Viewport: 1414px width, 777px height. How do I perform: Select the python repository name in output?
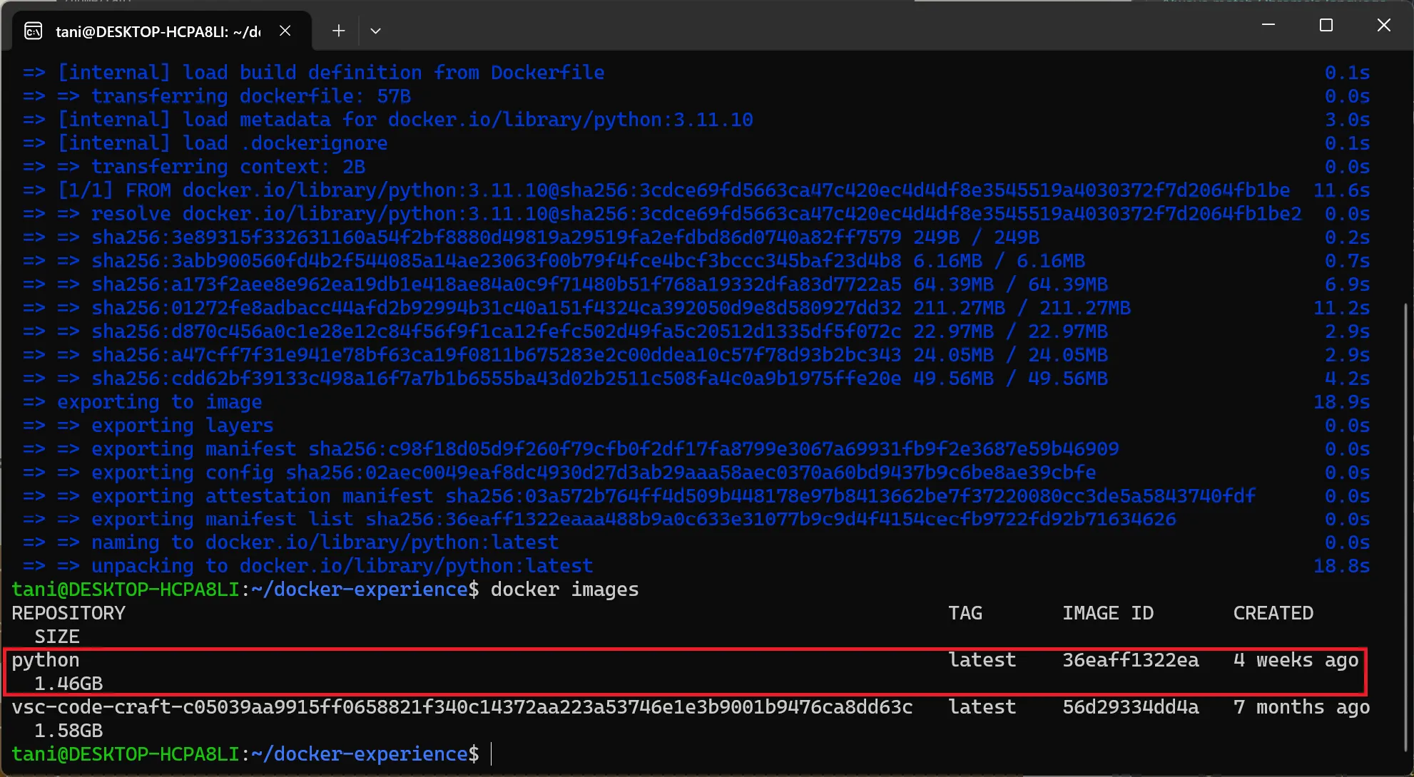click(x=45, y=659)
